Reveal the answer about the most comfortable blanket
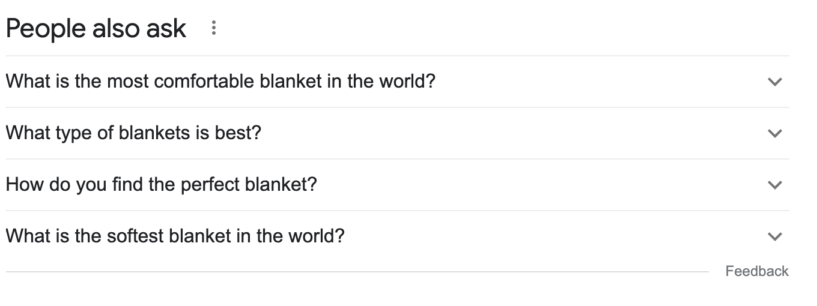Viewport: 817px width, 306px height. [220, 81]
